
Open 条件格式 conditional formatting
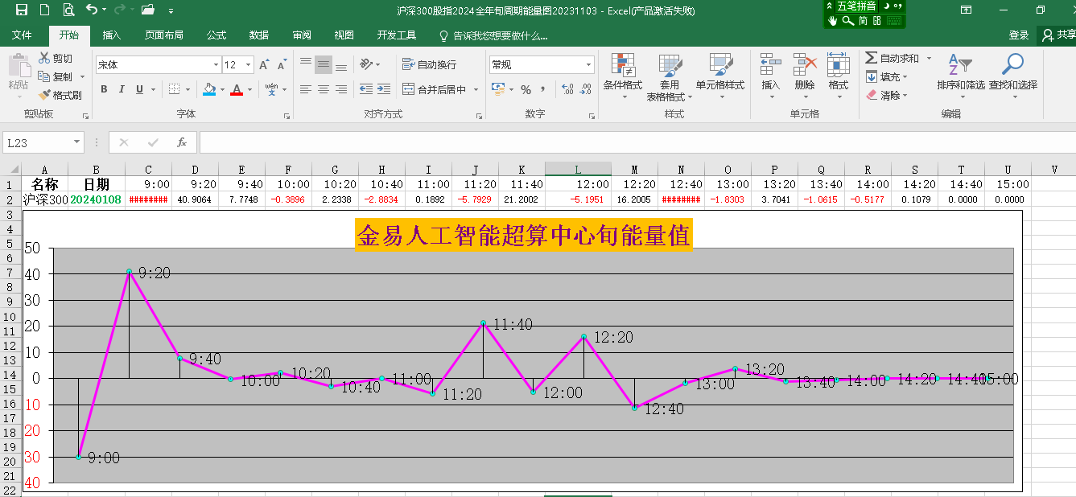(x=623, y=76)
